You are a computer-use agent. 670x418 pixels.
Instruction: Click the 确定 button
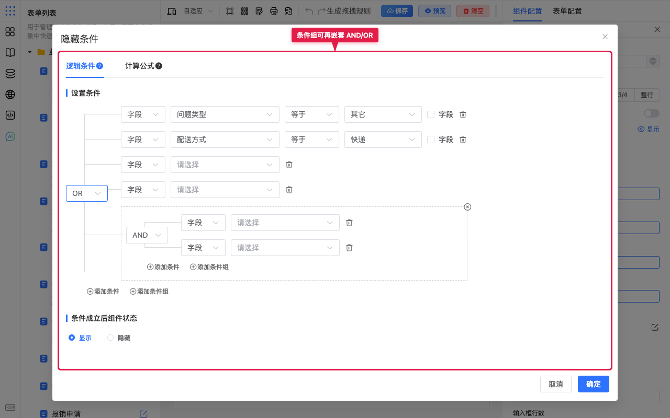594,384
